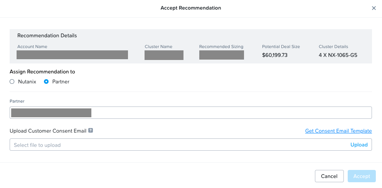Screen dimensions: 382x188
Task: Click the Partner label above the text field
Action: tap(17, 101)
